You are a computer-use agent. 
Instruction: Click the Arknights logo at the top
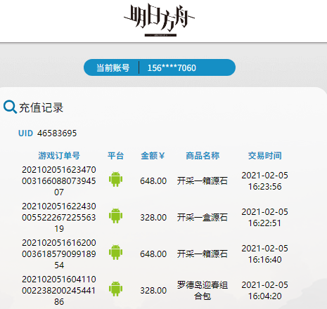pyautogui.click(x=160, y=20)
